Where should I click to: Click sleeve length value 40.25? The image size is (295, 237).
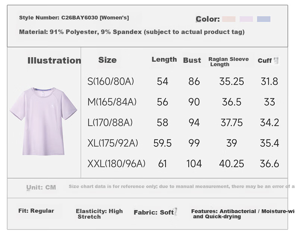pyautogui.click(x=232, y=163)
